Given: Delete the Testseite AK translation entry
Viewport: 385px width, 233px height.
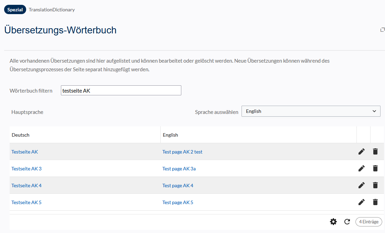Looking at the screenshot, I should pos(375,151).
